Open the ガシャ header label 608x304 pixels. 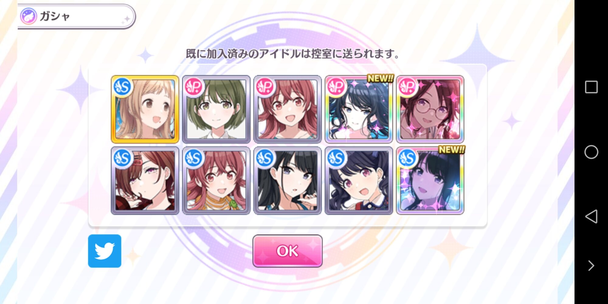pyautogui.click(x=55, y=16)
